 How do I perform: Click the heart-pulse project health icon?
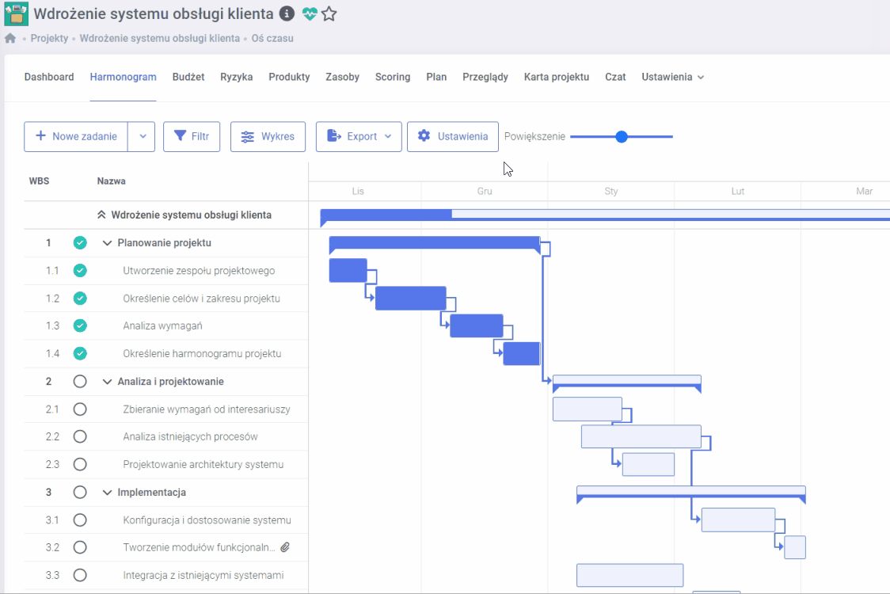coord(309,14)
